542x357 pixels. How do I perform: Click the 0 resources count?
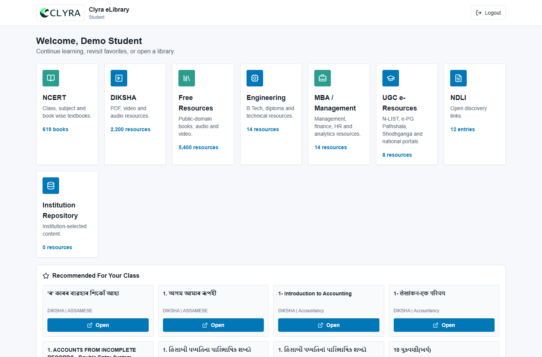click(x=57, y=247)
